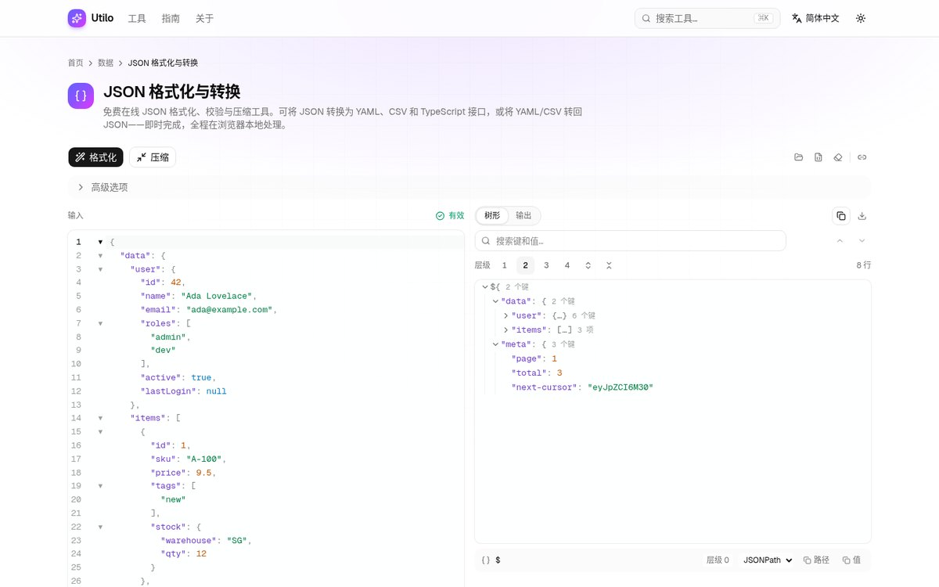Click the 有效 valid status indicator
The height and width of the screenshot is (587, 939).
450,215
